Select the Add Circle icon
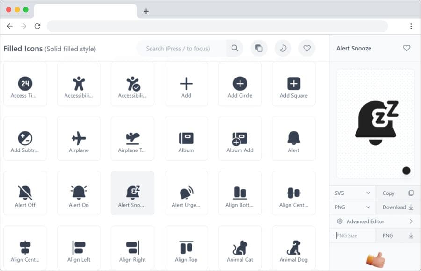 240,83
